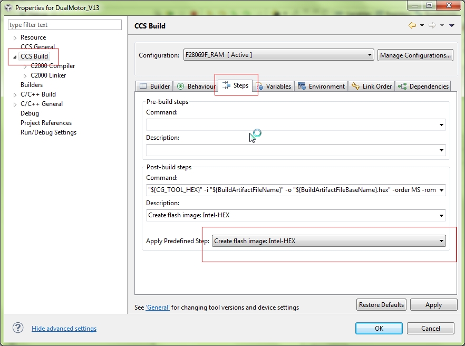Click the type filter text field
Viewport: 465px width, 346px height.
click(x=64, y=25)
